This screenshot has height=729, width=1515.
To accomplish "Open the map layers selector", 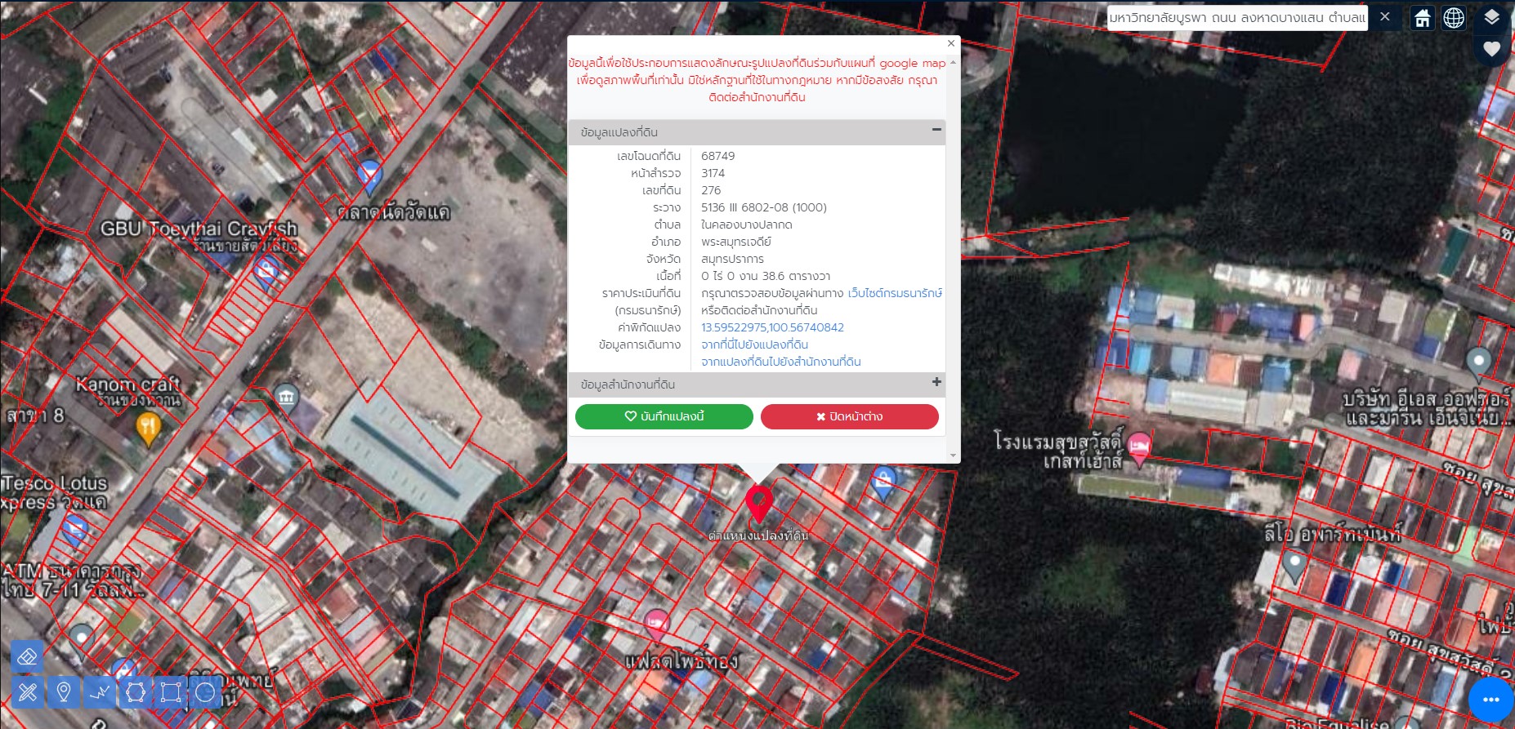I will click(x=1491, y=17).
